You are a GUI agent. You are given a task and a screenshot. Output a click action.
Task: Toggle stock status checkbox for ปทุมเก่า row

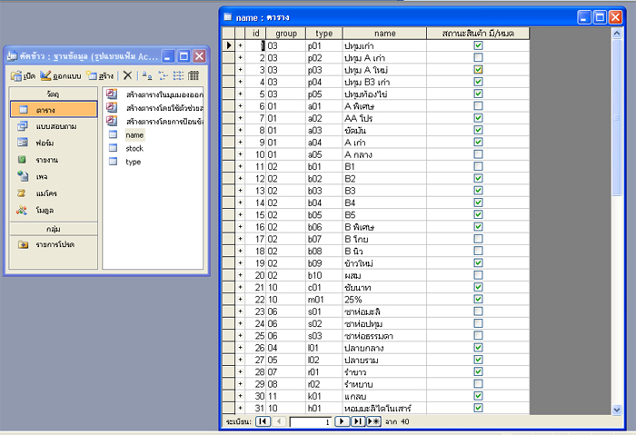click(478, 45)
